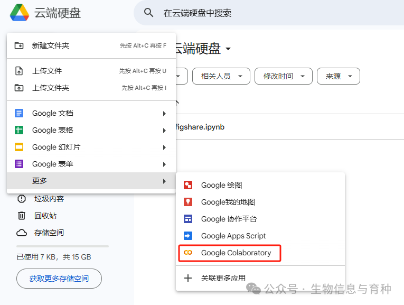Viewport: 404px width, 305px height.
Task: Click the trash can 回收站 icon
Action: [x=21, y=216]
